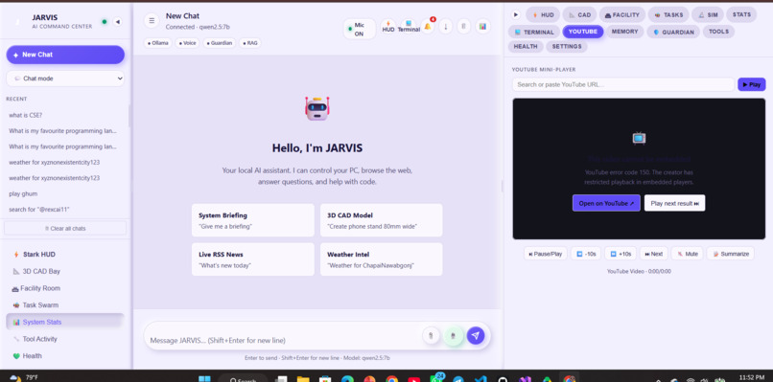This screenshot has height=382, width=773.
Task: Click the trash icon in chat header
Action: point(464,26)
